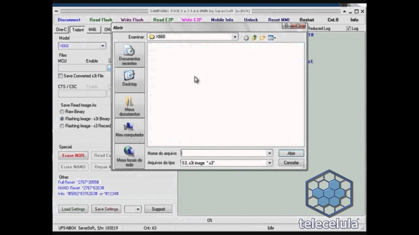The width and height of the screenshot is (419, 235).
Task: Click Restart in top menu
Action: click(x=307, y=20)
